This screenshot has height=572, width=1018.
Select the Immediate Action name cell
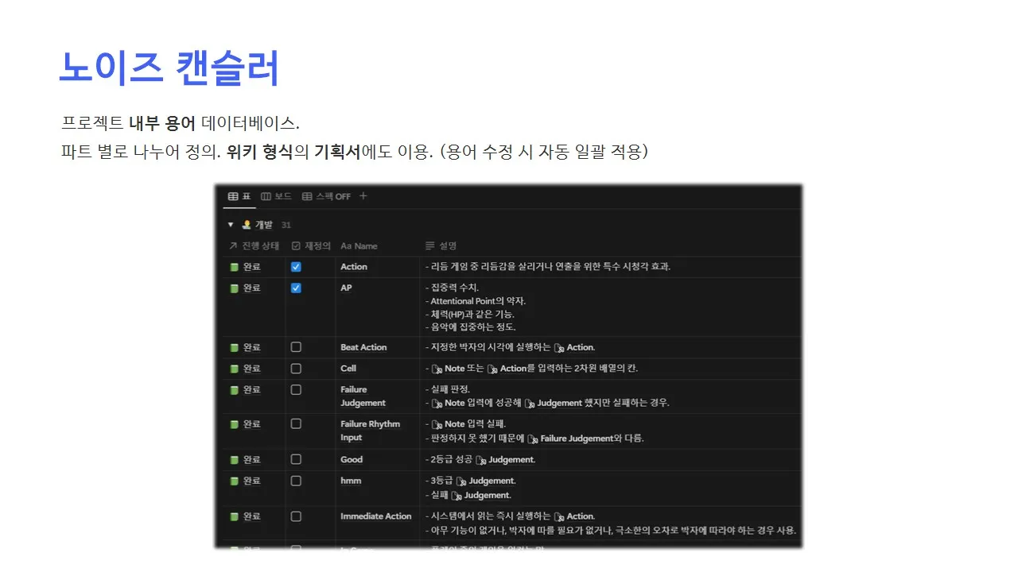click(x=378, y=523)
